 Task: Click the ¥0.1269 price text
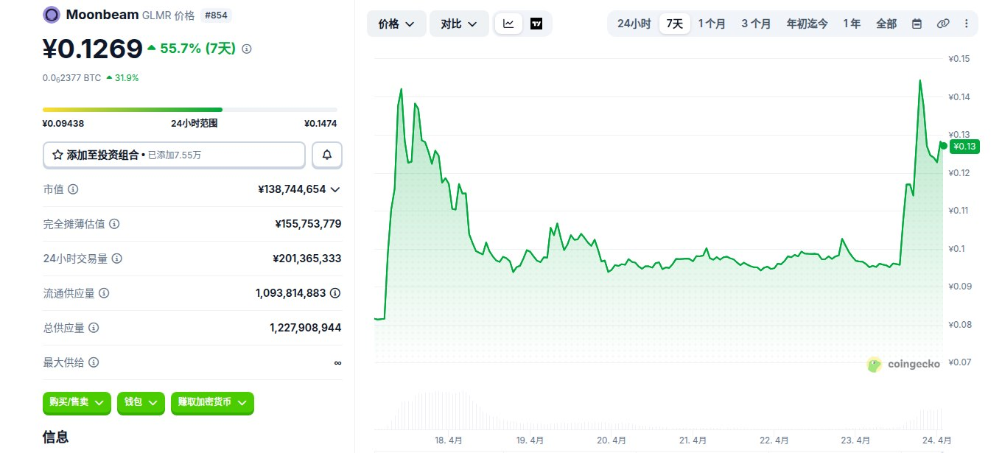(92, 49)
